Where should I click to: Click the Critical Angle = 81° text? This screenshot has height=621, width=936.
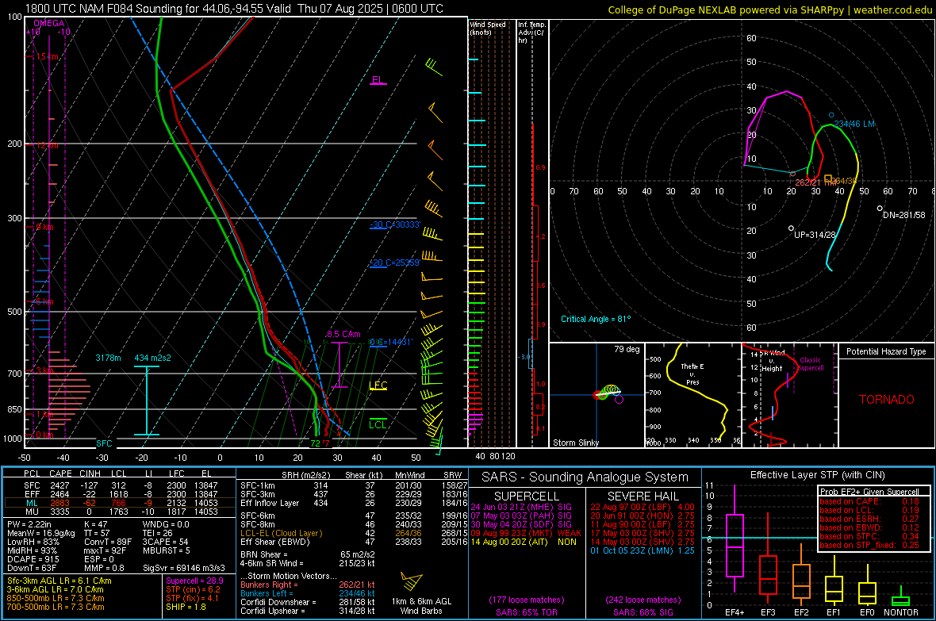[x=596, y=319]
